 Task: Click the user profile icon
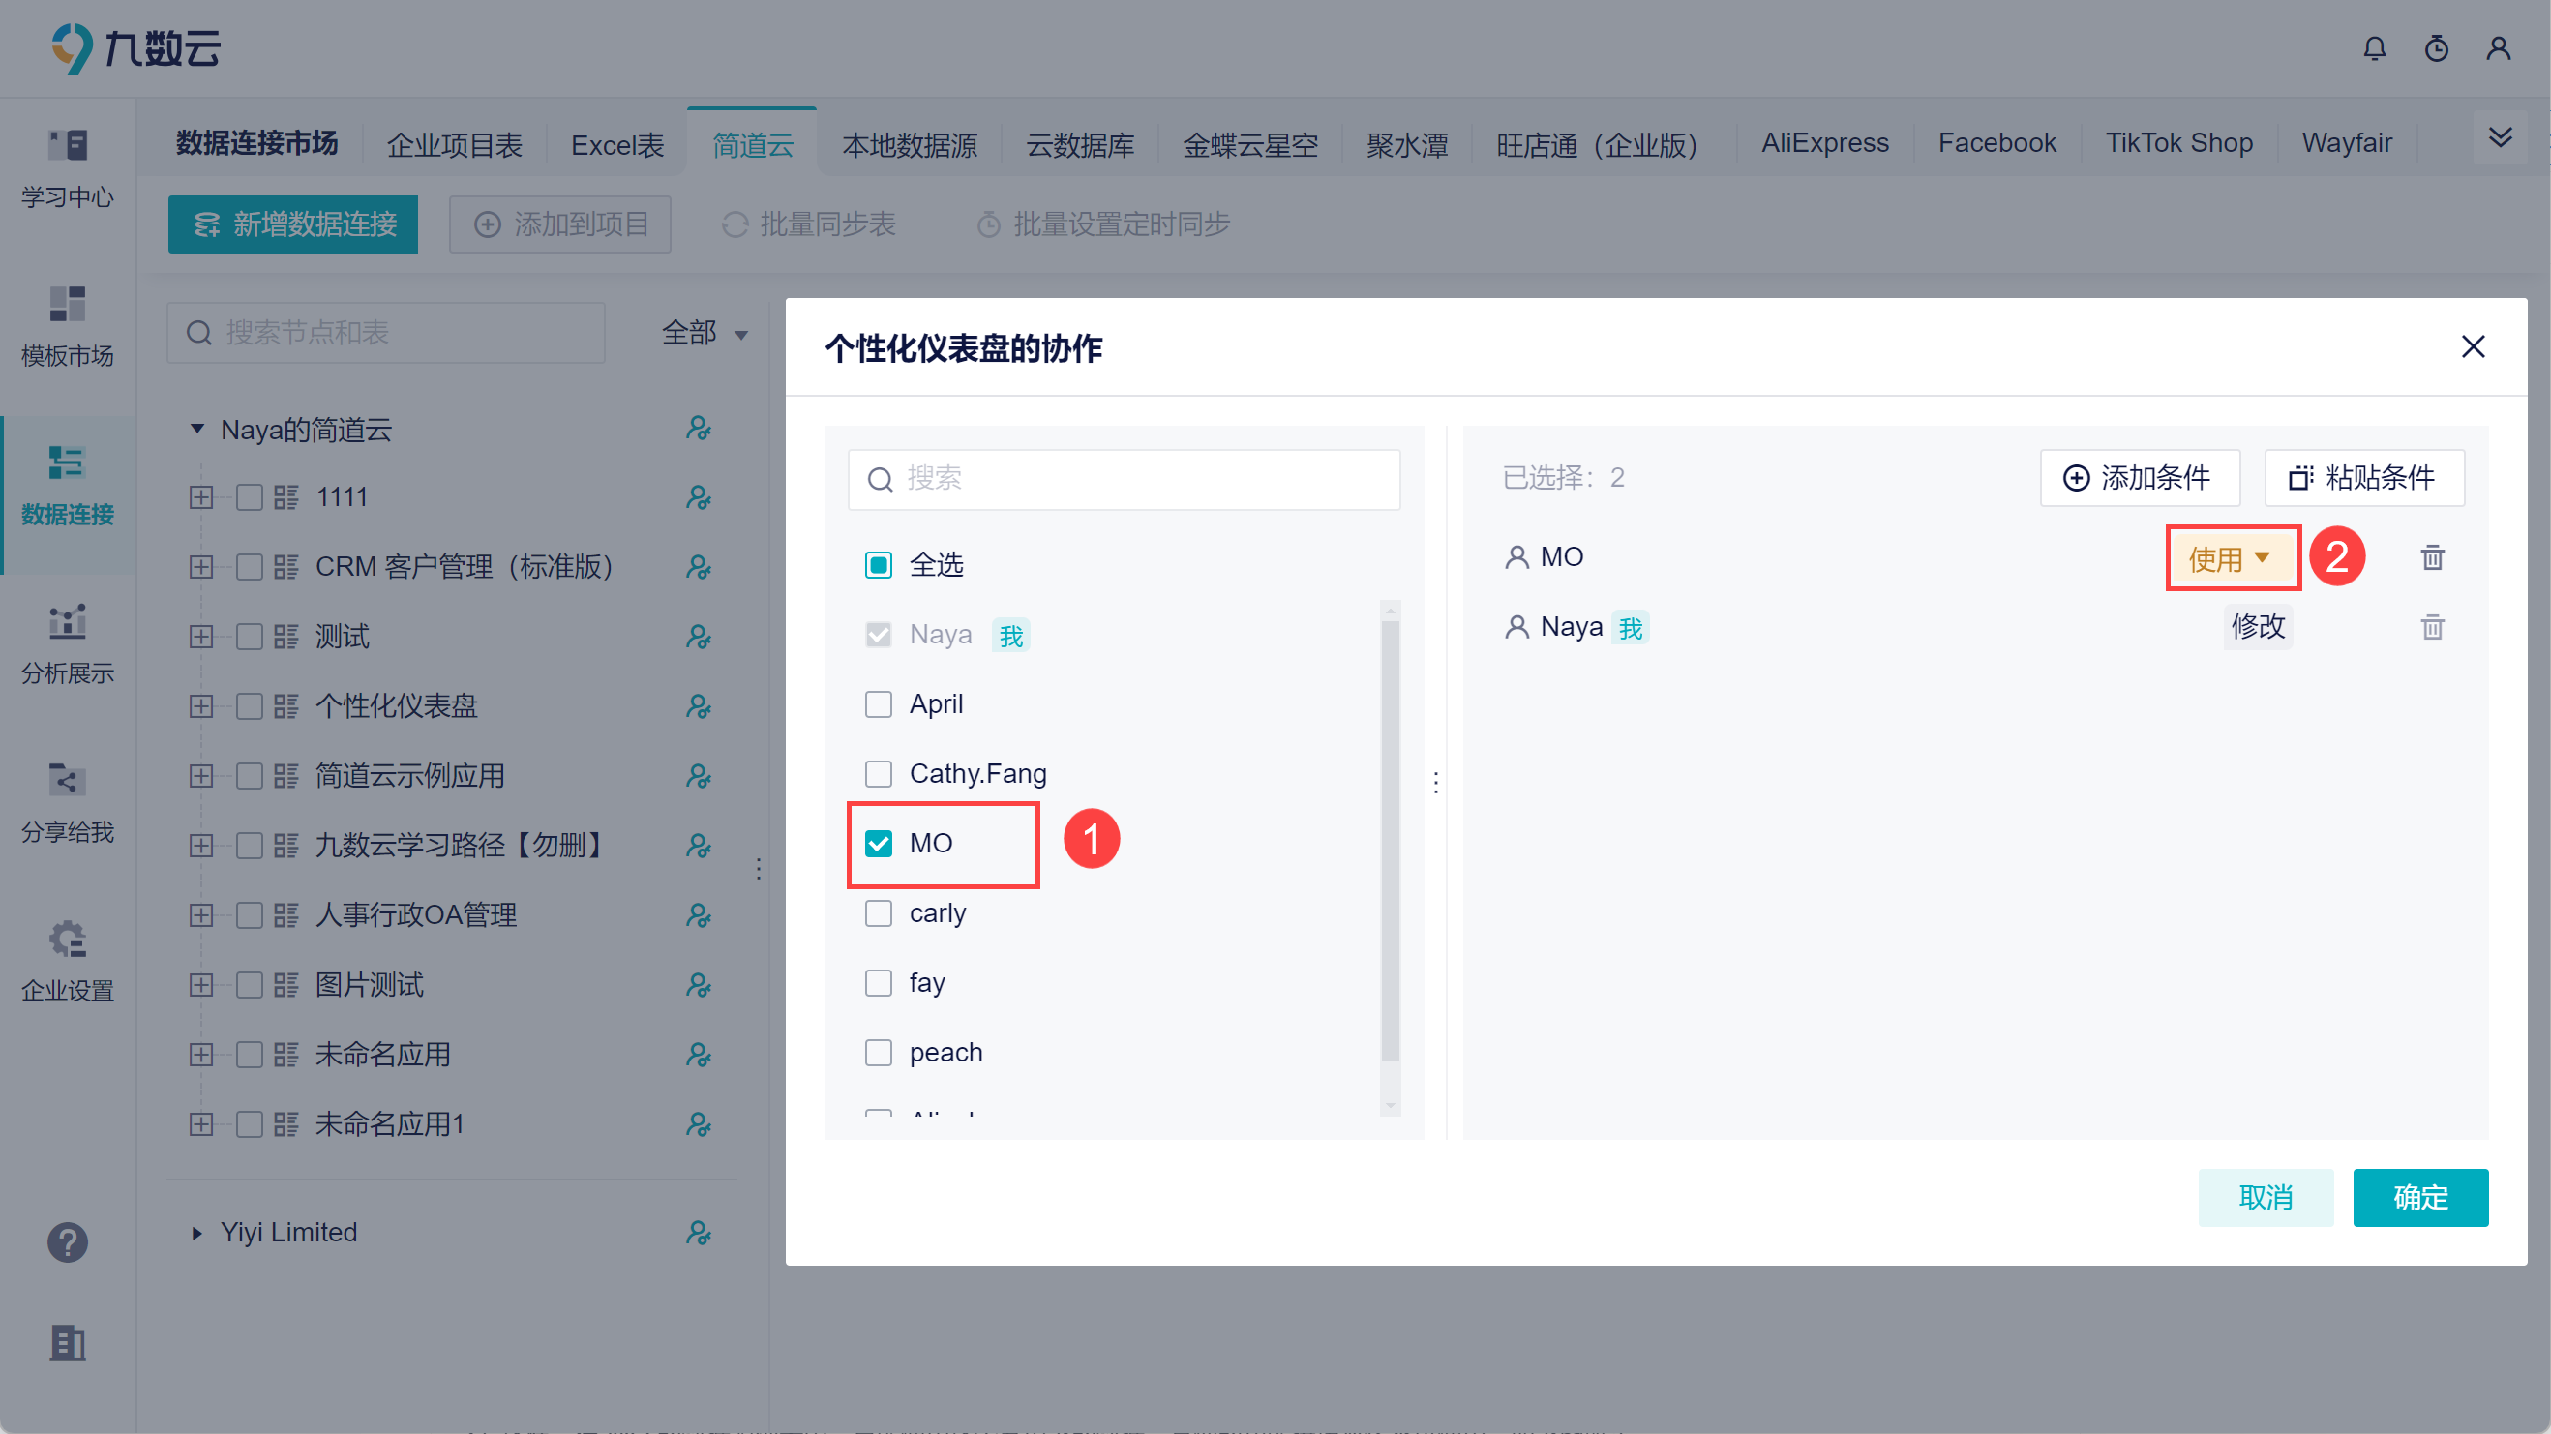[x=2498, y=48]
